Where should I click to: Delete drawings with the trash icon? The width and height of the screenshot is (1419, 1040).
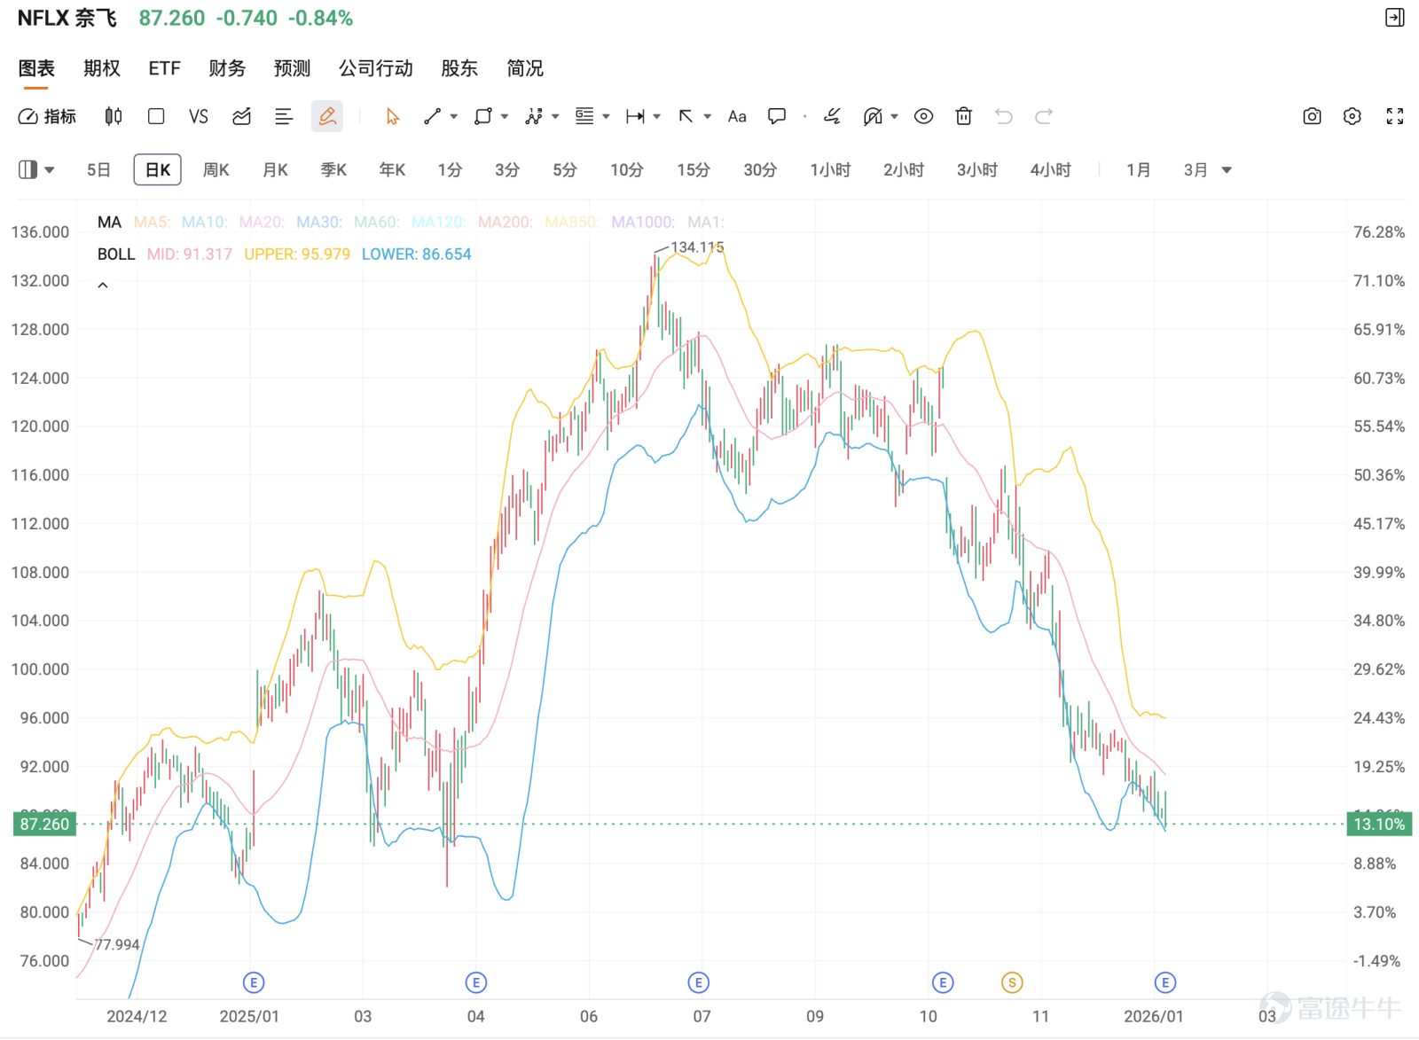coord(964,116)
